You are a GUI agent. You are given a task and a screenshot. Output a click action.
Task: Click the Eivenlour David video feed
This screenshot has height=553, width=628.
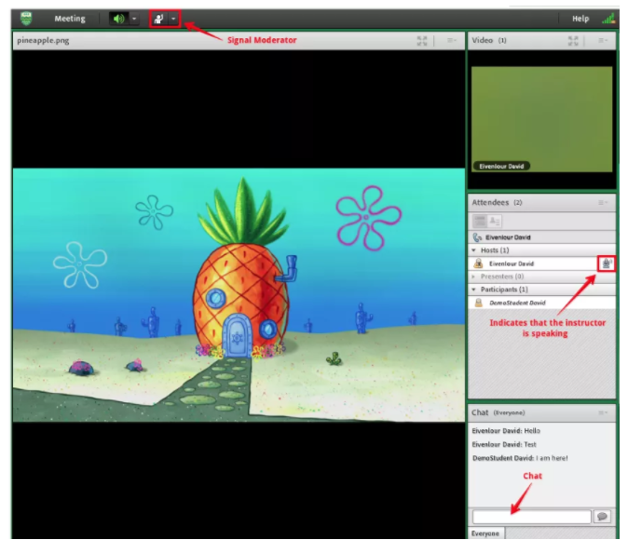click(541, 119)
